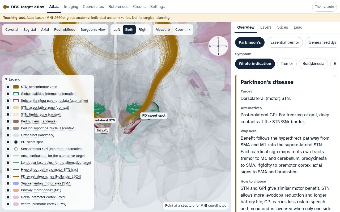Select the Surgeon's view preset
The width and height of the screenshot is (340, 212).
coord(93,30)
